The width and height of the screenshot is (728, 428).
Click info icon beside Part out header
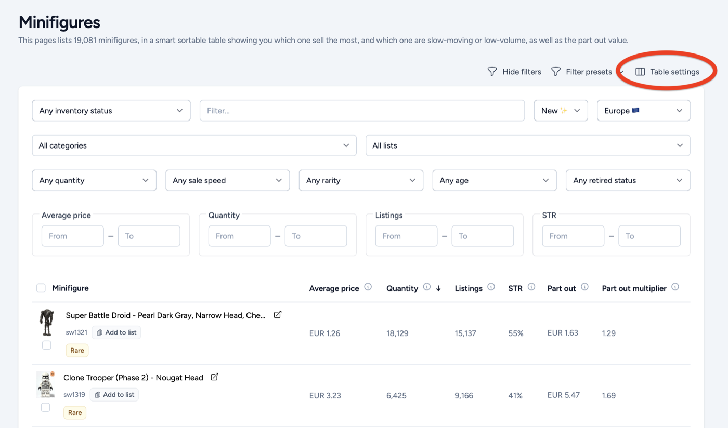[x=585, y=287]
